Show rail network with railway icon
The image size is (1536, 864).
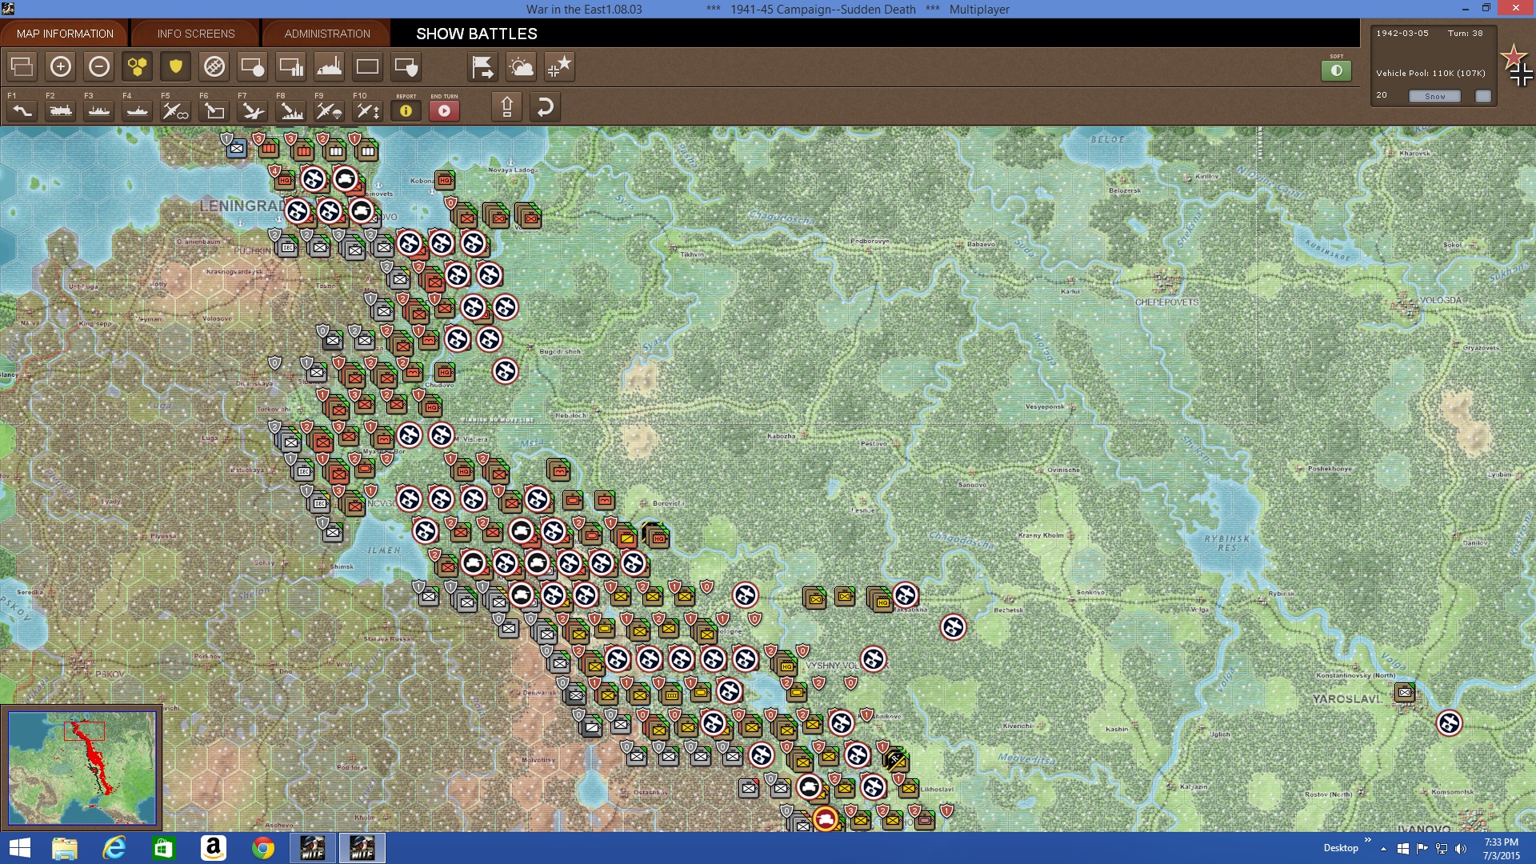214,66
